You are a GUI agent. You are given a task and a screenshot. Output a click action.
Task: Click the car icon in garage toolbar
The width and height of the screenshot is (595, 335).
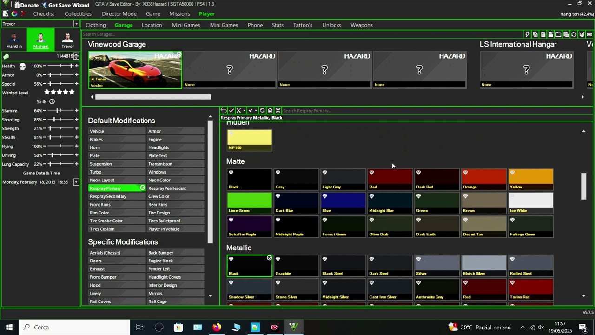pyautogui.click(x=589, y=34)
